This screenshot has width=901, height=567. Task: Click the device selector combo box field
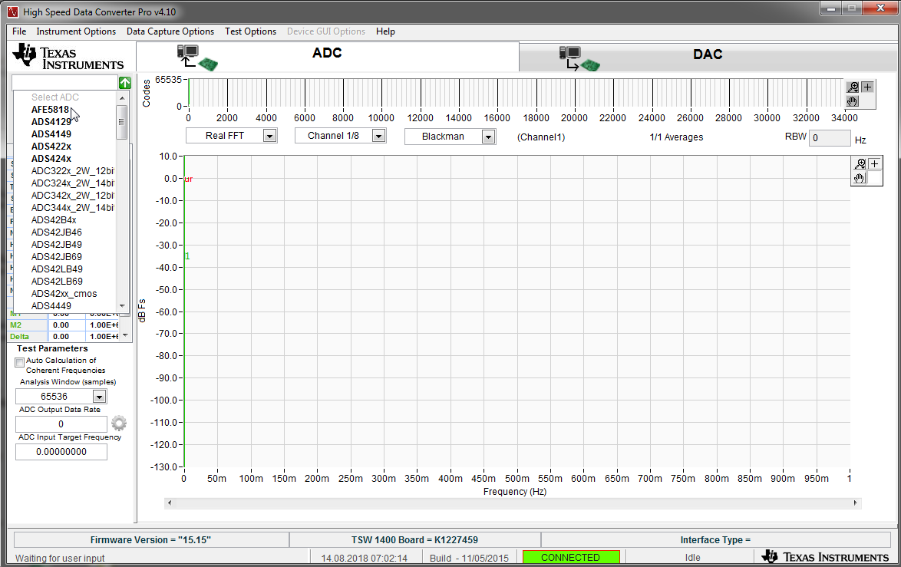click(64, 83)
